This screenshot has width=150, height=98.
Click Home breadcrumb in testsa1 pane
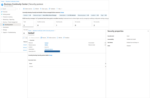[x=30, y=31]
